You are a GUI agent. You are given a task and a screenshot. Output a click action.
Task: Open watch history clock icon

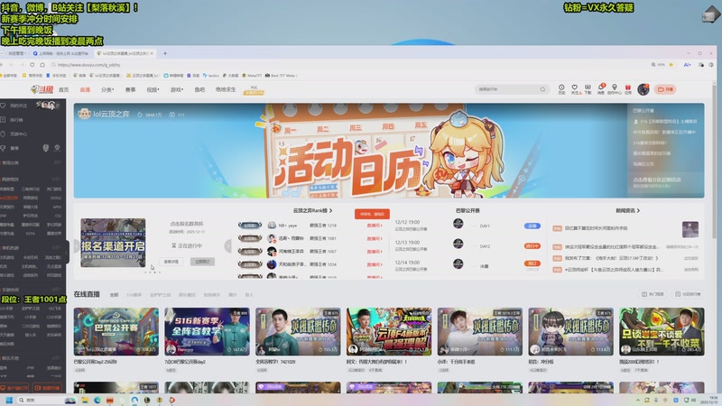(x=561, y=89)
